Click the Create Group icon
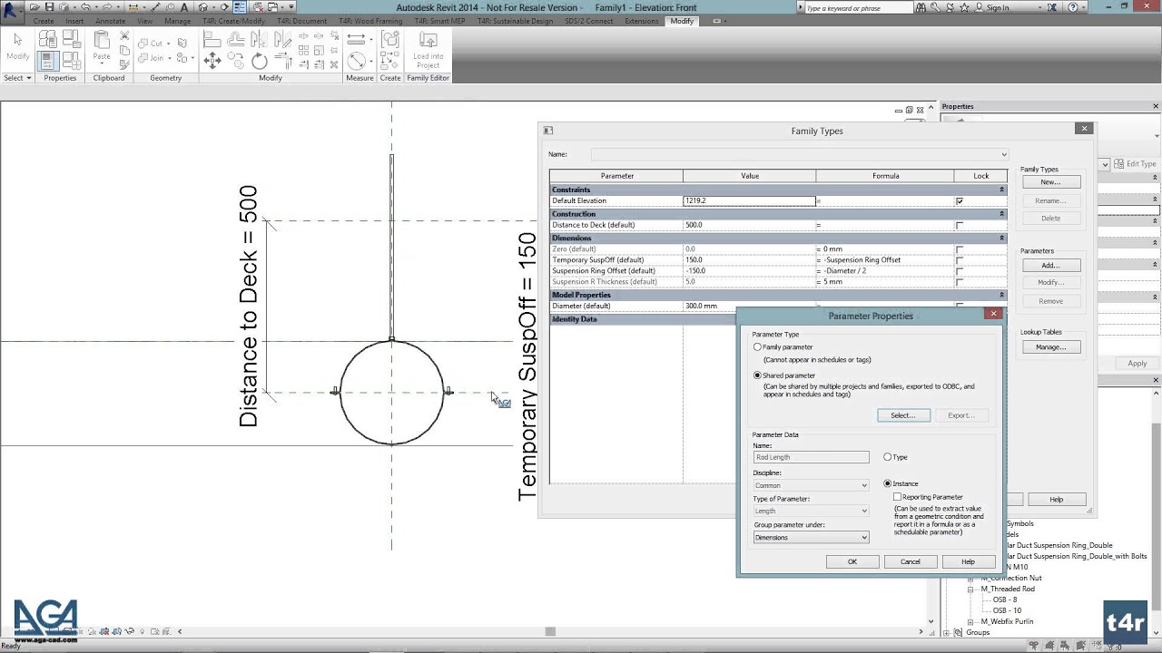Image resolution: width=1162 pixels, height=653 pixels. (390, 39)
